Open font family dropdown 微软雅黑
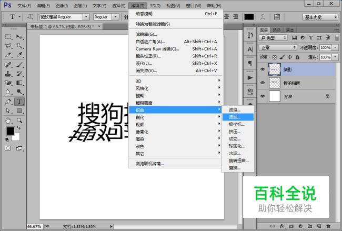Image resolution: width=342 pixels, height=231 pixels. [86, 17]
